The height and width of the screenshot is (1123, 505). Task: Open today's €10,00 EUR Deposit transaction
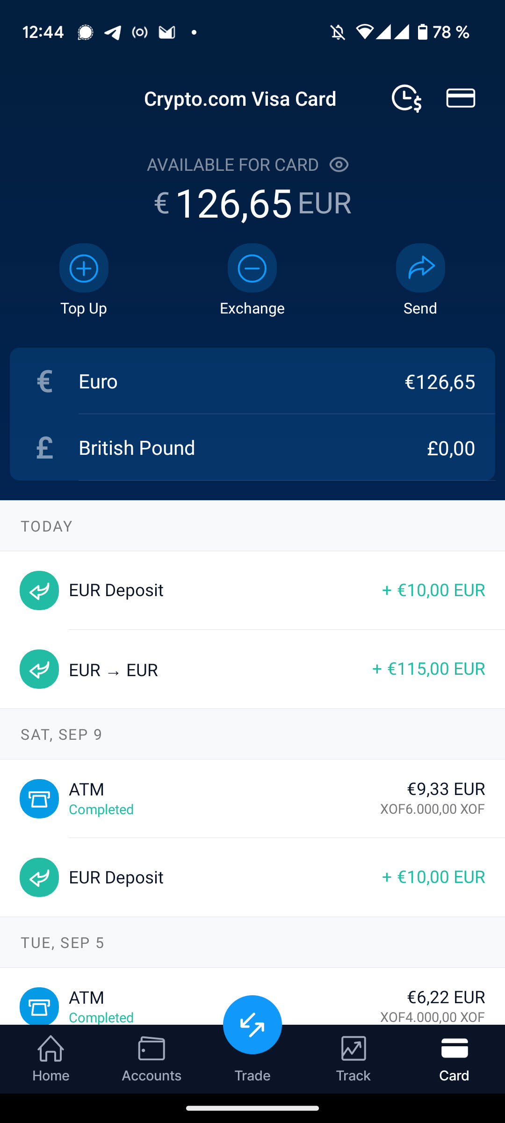point(252,591)
